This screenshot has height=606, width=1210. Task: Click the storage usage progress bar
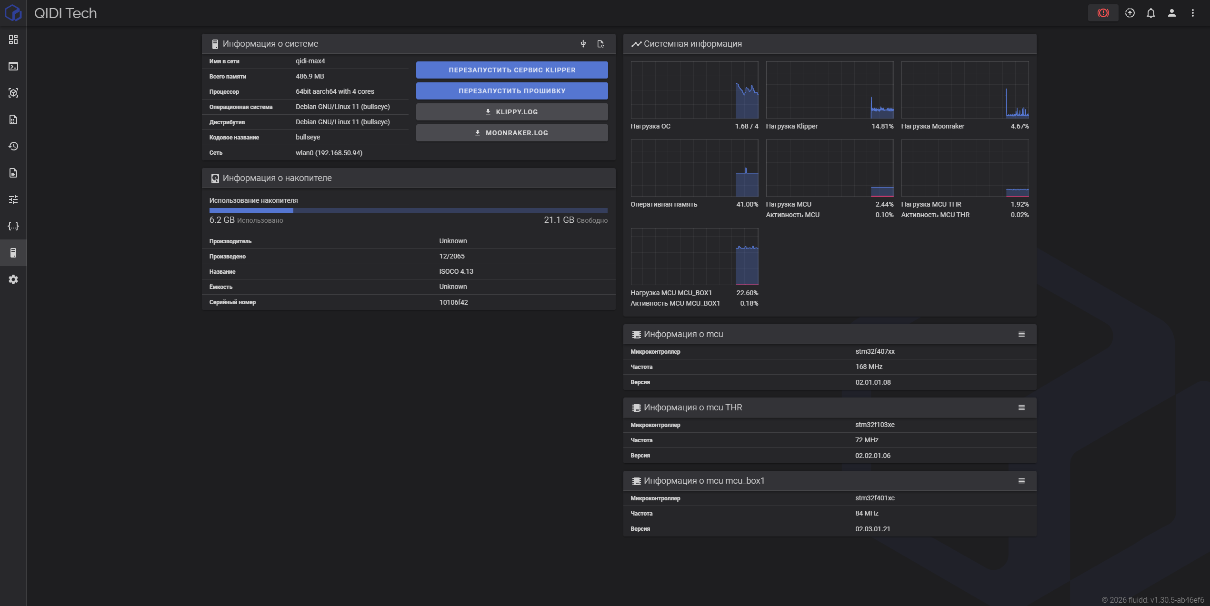click(408, 210)
